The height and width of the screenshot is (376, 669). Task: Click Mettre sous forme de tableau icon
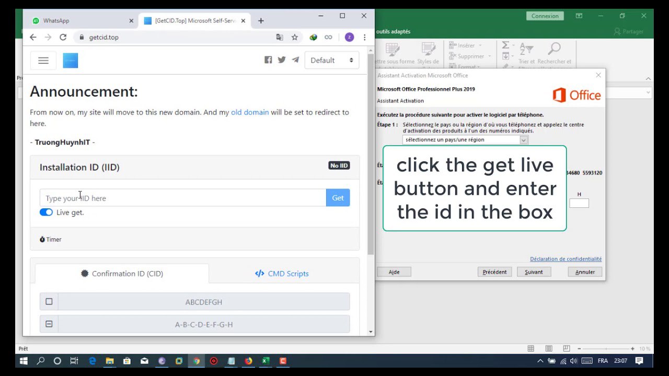coord(393,49)
